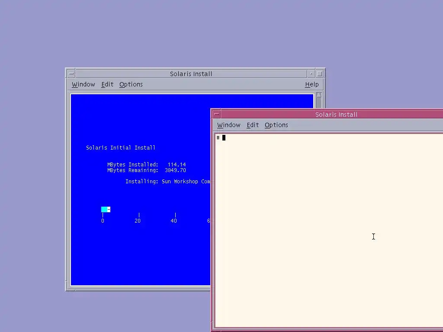Click the 'Solaris Initial Install' heading text
The width and height of the screenshot is (443, 332).
(x=121, y=148)
